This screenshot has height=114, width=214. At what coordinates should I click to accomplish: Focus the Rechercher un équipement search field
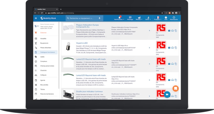[84, 18]
